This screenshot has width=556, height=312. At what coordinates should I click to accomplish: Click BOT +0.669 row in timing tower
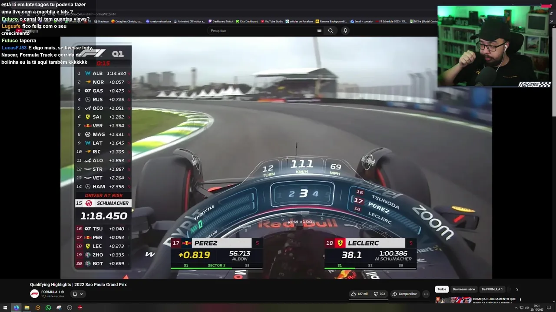(x=103, y=263)
